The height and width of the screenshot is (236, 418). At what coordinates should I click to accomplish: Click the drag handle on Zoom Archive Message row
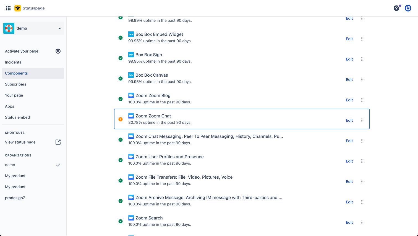pos(362,202)
